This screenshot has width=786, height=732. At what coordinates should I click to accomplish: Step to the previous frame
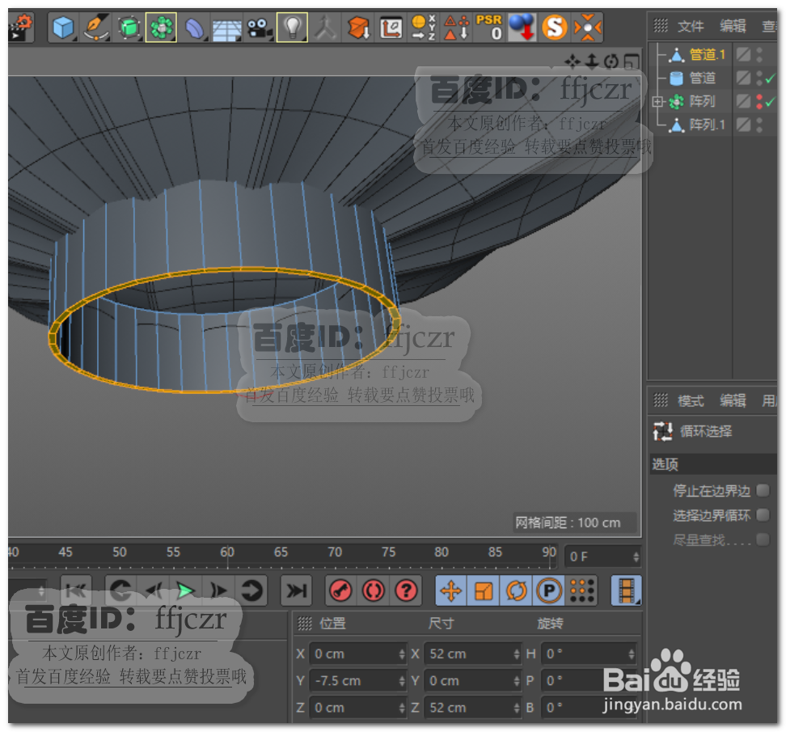tap(154, 590)
